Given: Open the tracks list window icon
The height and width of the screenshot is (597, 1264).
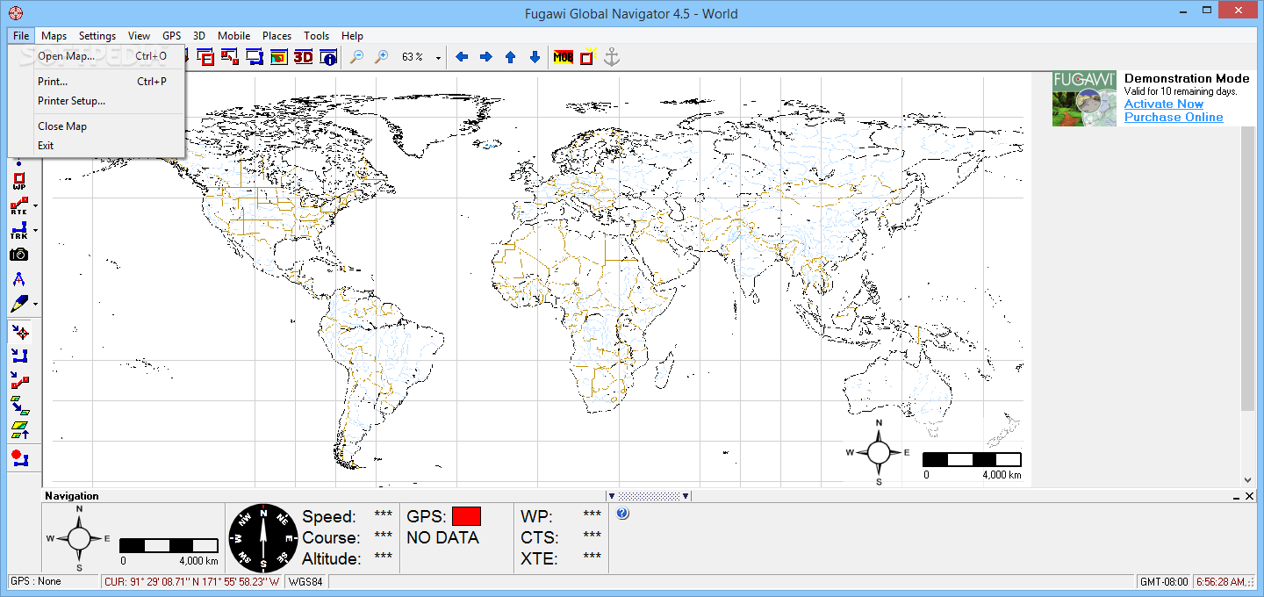Looking at the screenshot, I should 255,57.
